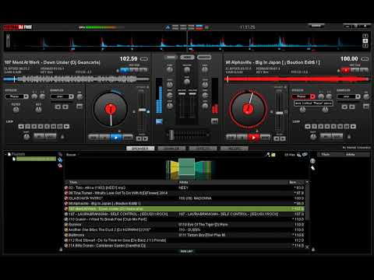This screenshot has height=280, width=374.
Task: Click the round disc icon in right side panel
Action: tap(312, 161)
